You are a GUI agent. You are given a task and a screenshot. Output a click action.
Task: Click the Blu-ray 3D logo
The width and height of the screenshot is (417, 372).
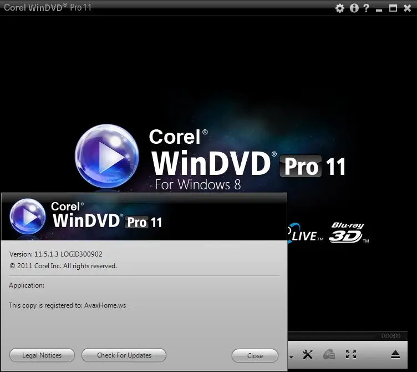pyautogui.click(x=348, y=233)
